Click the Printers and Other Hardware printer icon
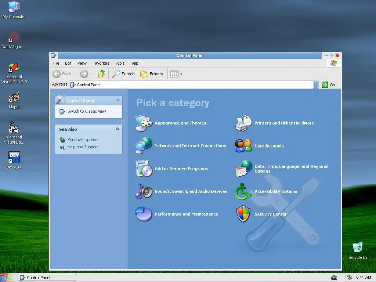The image size is (376, 282). 244,123
